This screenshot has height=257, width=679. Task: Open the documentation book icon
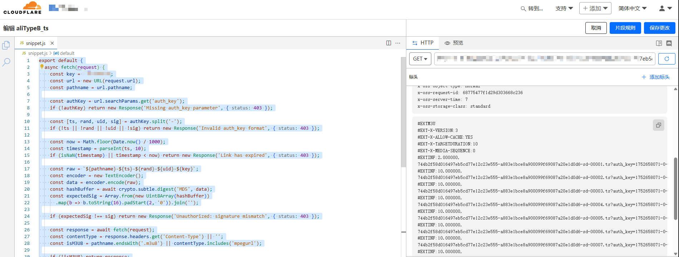click(x=659, y=43)
